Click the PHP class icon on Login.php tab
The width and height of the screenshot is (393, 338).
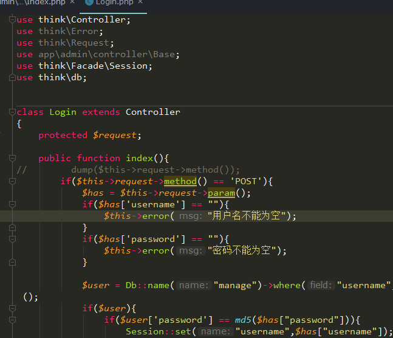coord(89,3)
